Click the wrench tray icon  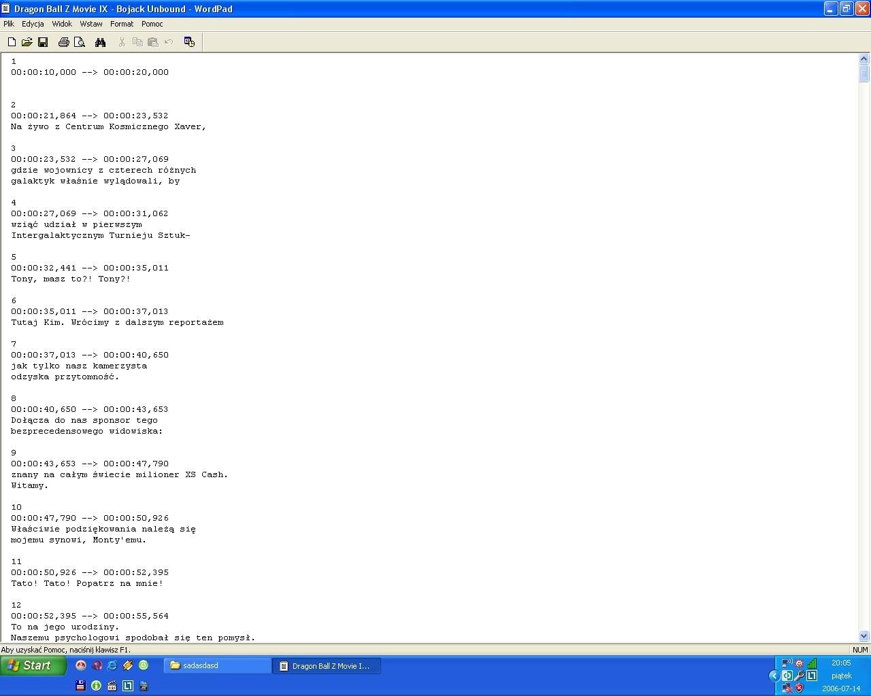coord(799,676)
